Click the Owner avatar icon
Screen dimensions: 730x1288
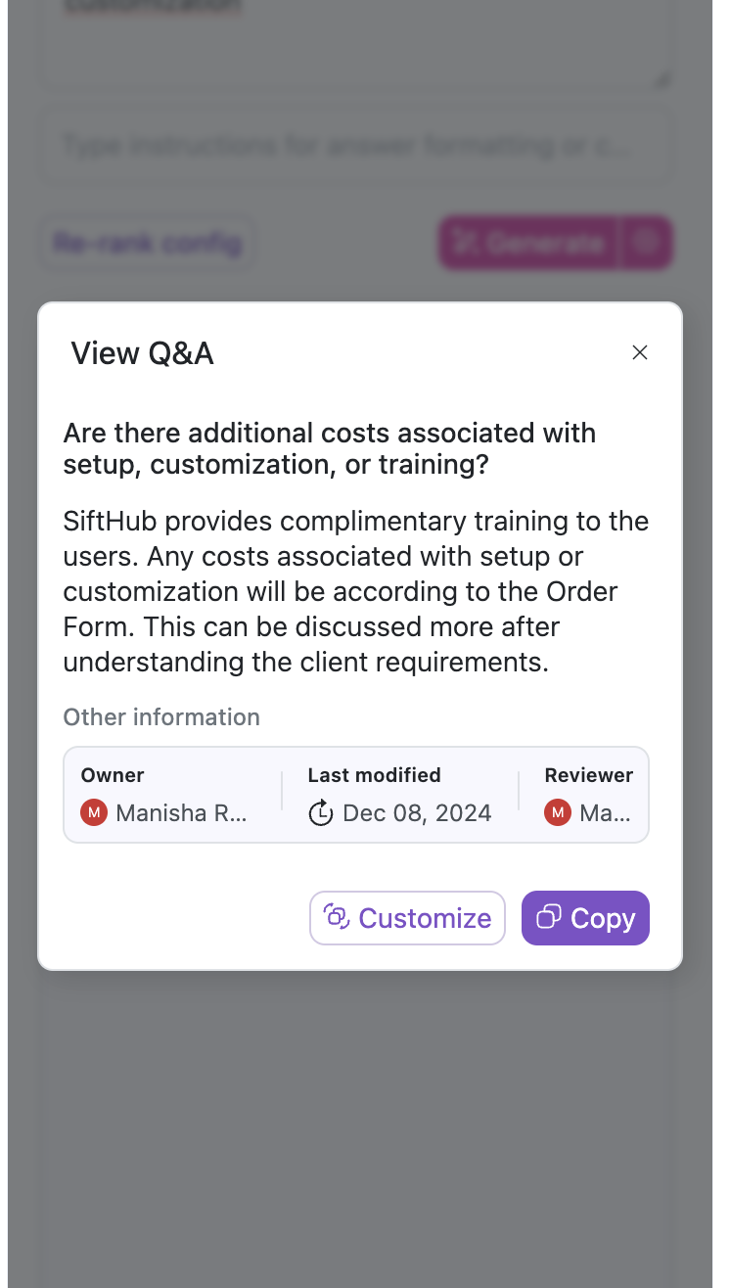93,812
